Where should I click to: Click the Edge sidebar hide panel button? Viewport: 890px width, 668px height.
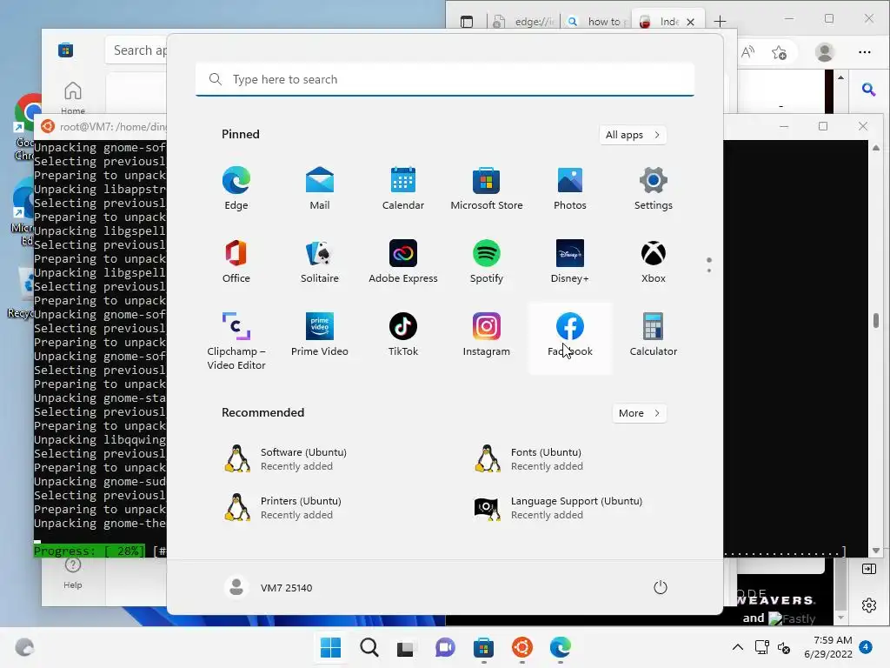click(868, 569)
